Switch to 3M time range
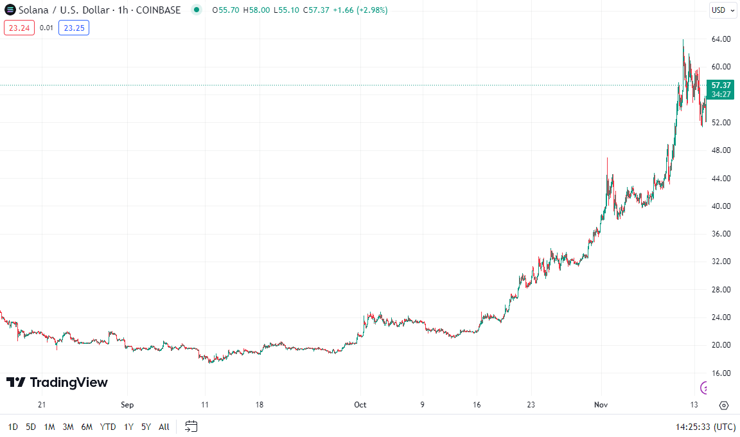The width and height of the screenshot is (740, 437). (68, 427)
